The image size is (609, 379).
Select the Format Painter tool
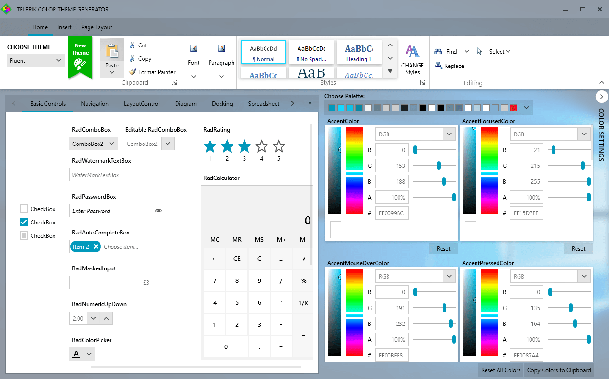pyautogui.click(x=152, y=72)
